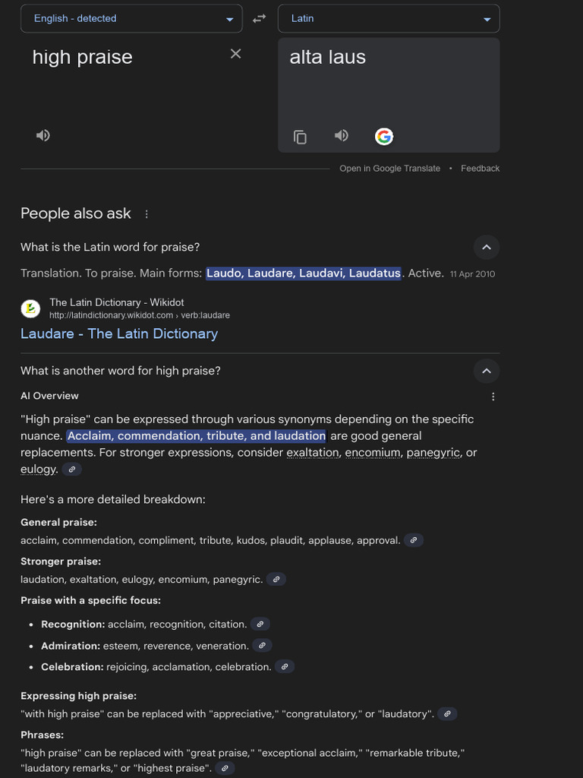Open source link icon for General praise
Image resolution: width=583 pixels, height=778 pixels.
413,540
